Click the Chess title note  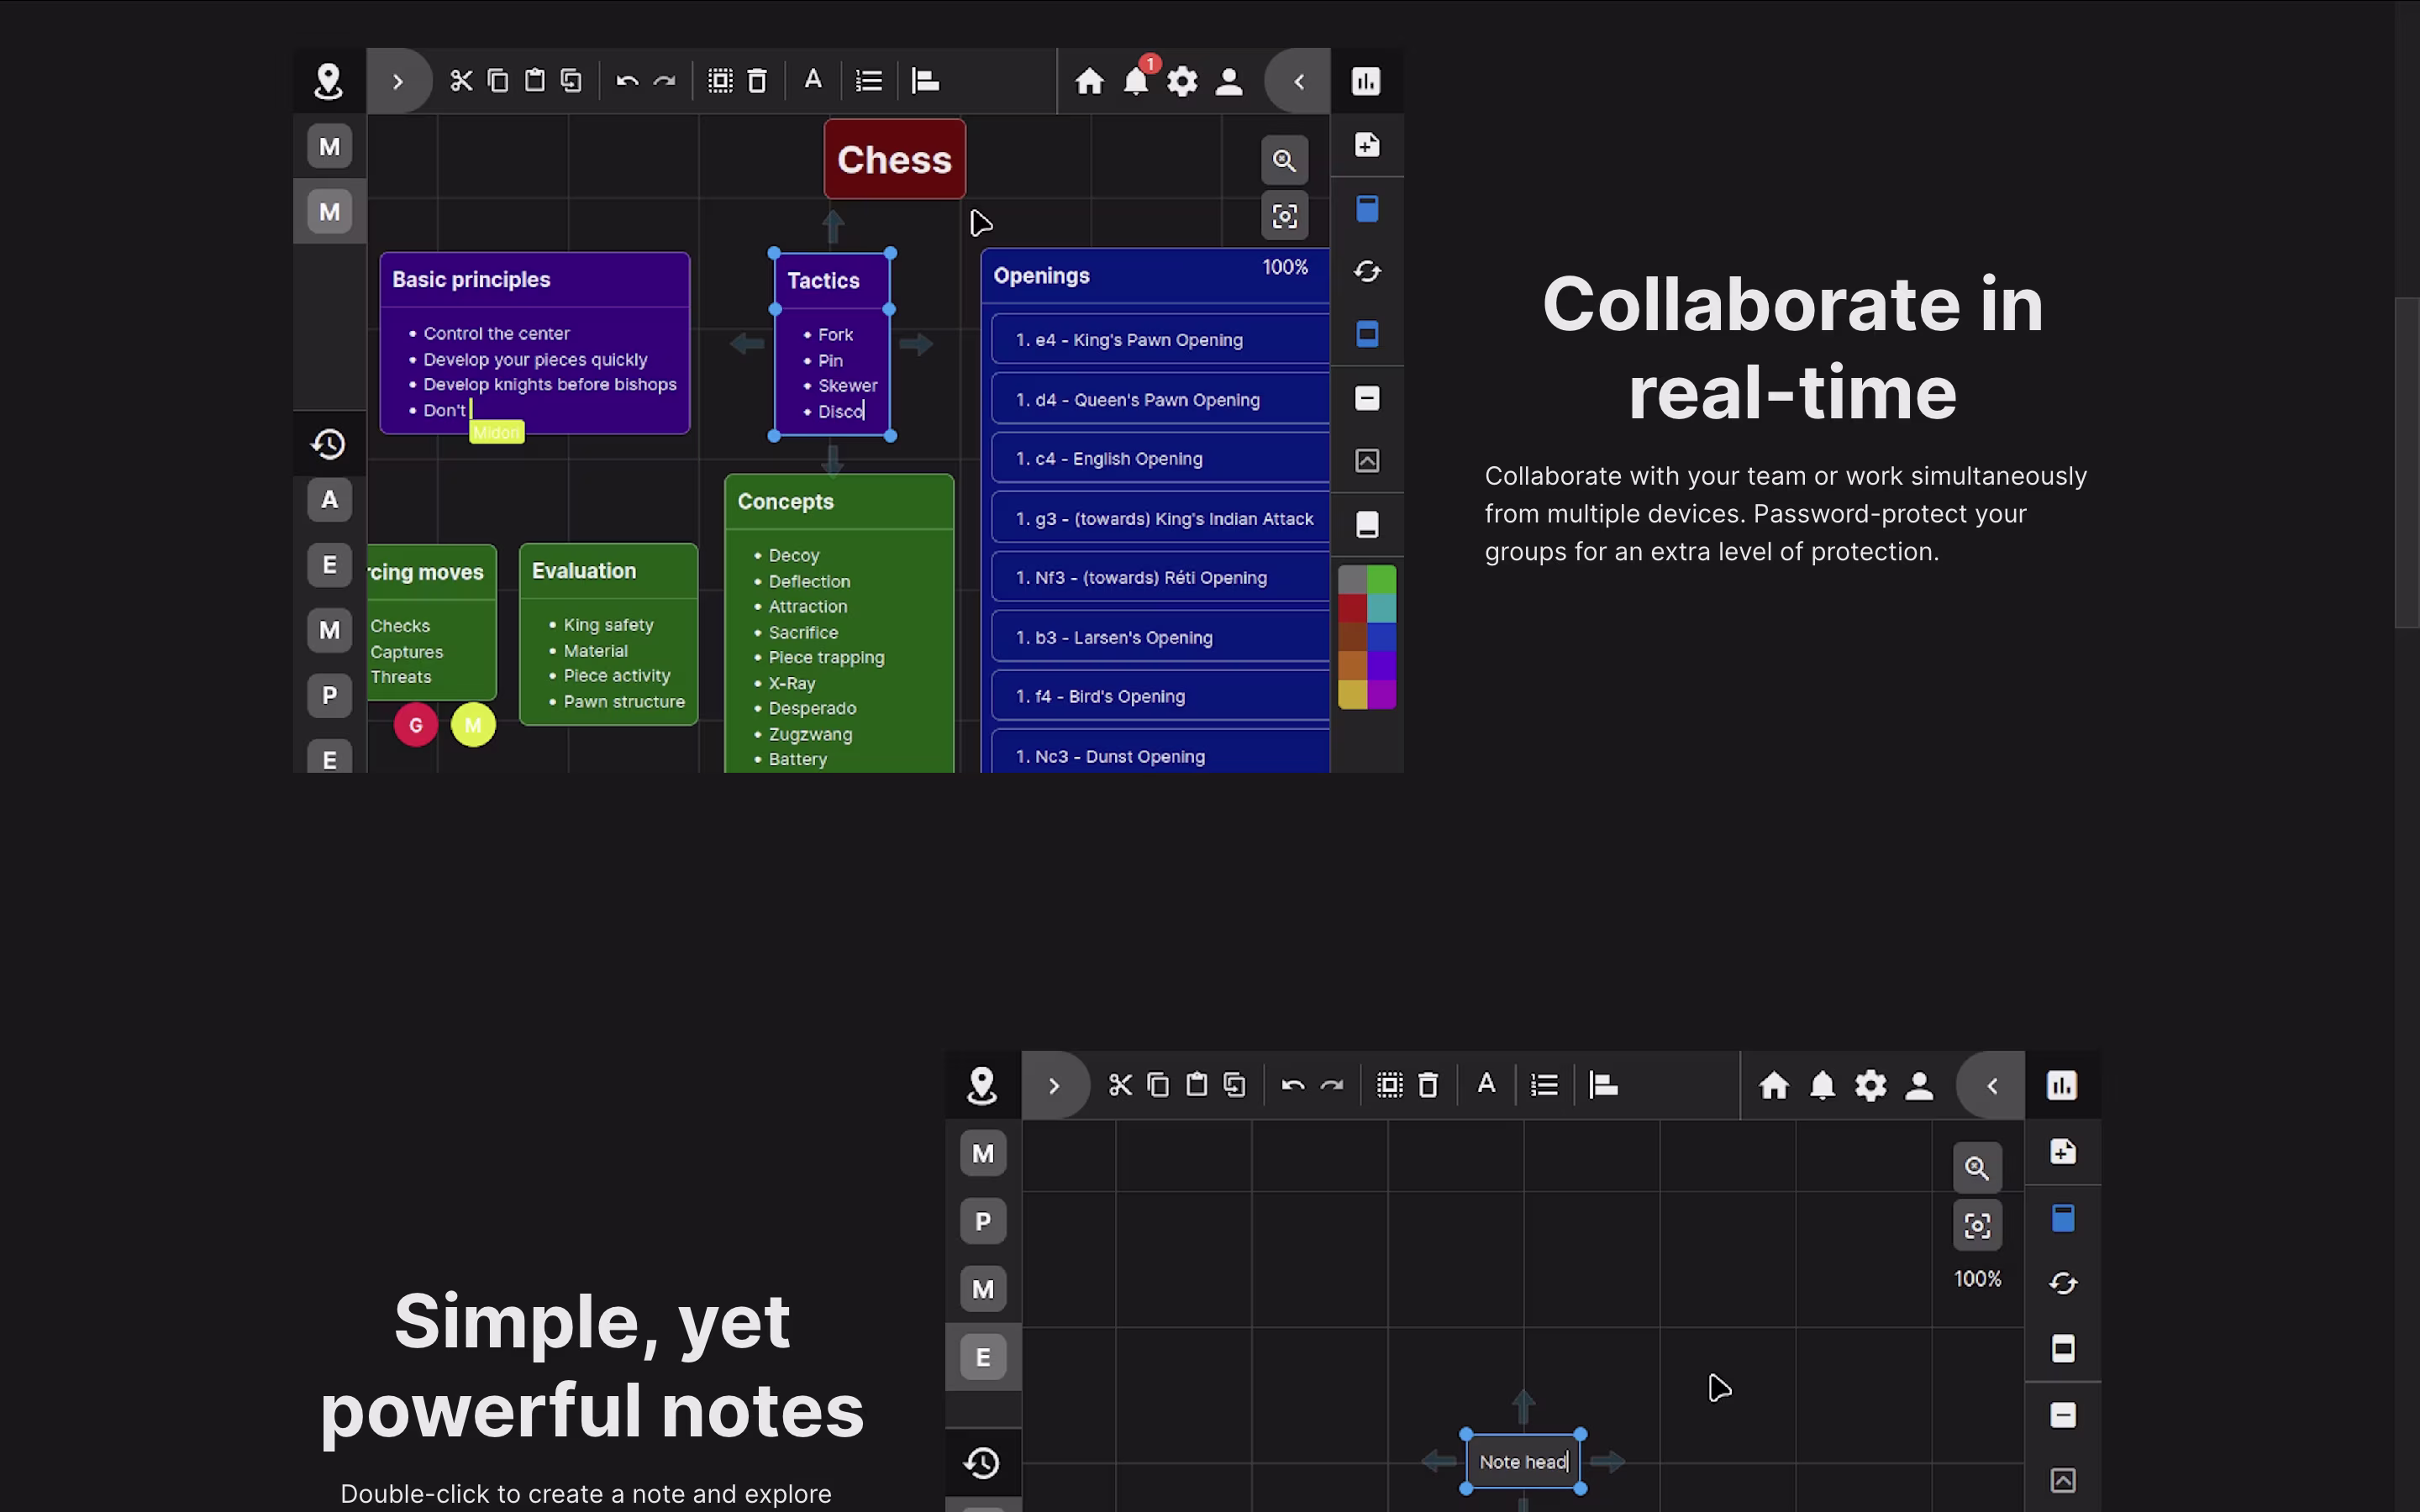(894, 160)
